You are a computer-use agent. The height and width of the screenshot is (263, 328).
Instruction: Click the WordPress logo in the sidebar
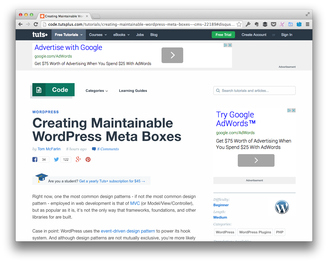click(x=282, y=207)
